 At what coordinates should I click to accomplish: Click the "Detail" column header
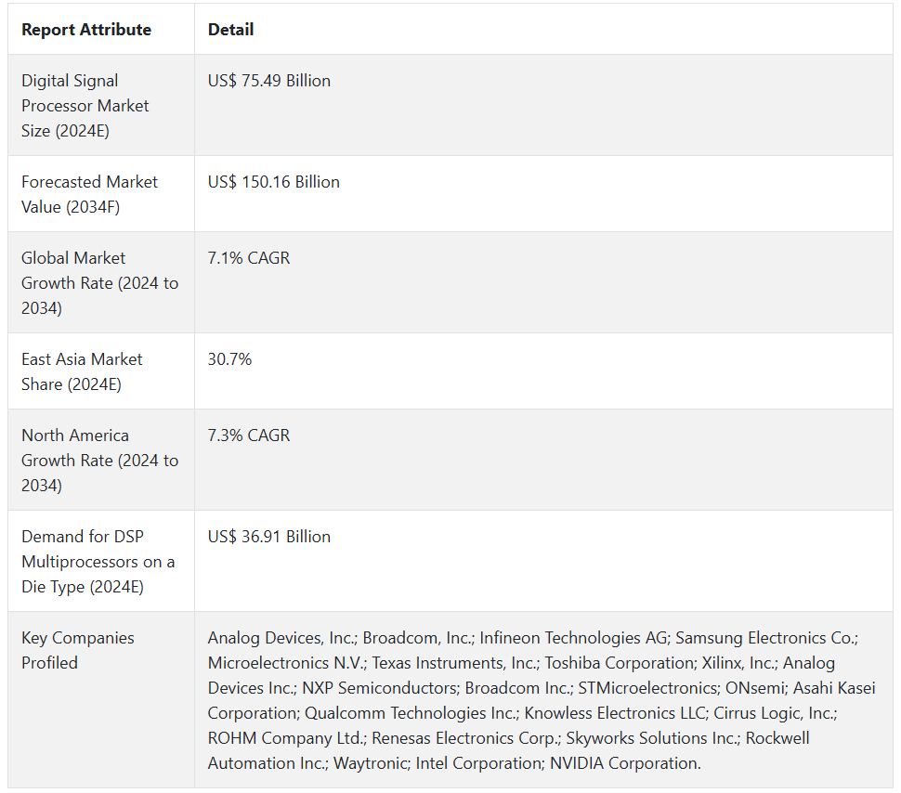point(230,30)
